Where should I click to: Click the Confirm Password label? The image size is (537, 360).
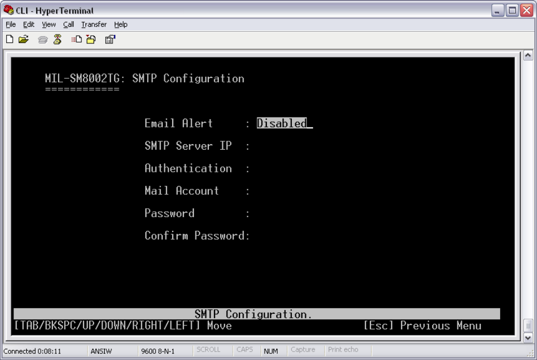tap(194, 235)
